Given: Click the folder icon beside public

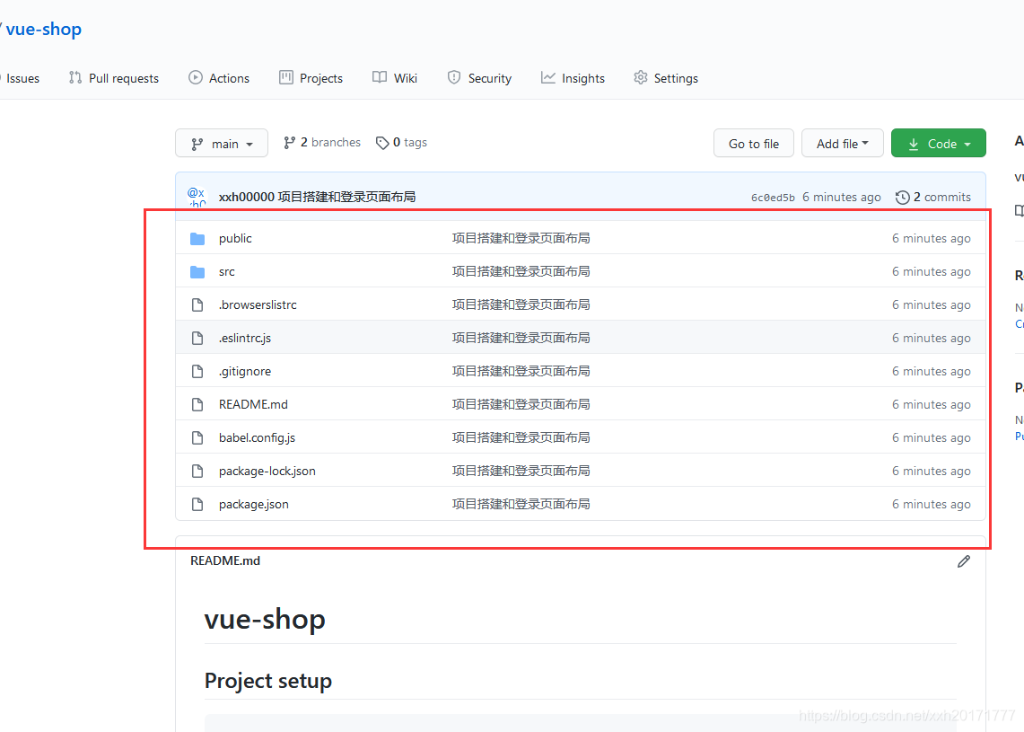Looking at the screenshot, I should (197, 239).
